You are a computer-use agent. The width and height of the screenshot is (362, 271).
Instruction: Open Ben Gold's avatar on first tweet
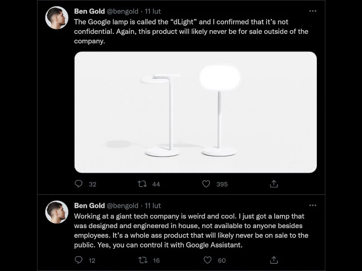click(57, 18)
